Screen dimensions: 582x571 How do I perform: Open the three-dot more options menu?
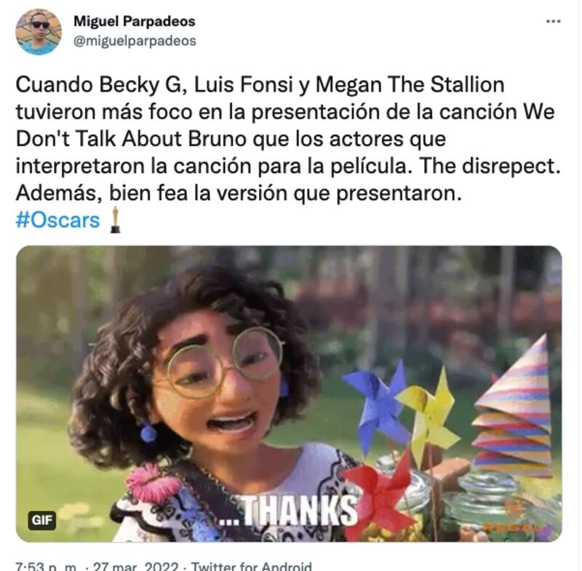click(553, 22)
